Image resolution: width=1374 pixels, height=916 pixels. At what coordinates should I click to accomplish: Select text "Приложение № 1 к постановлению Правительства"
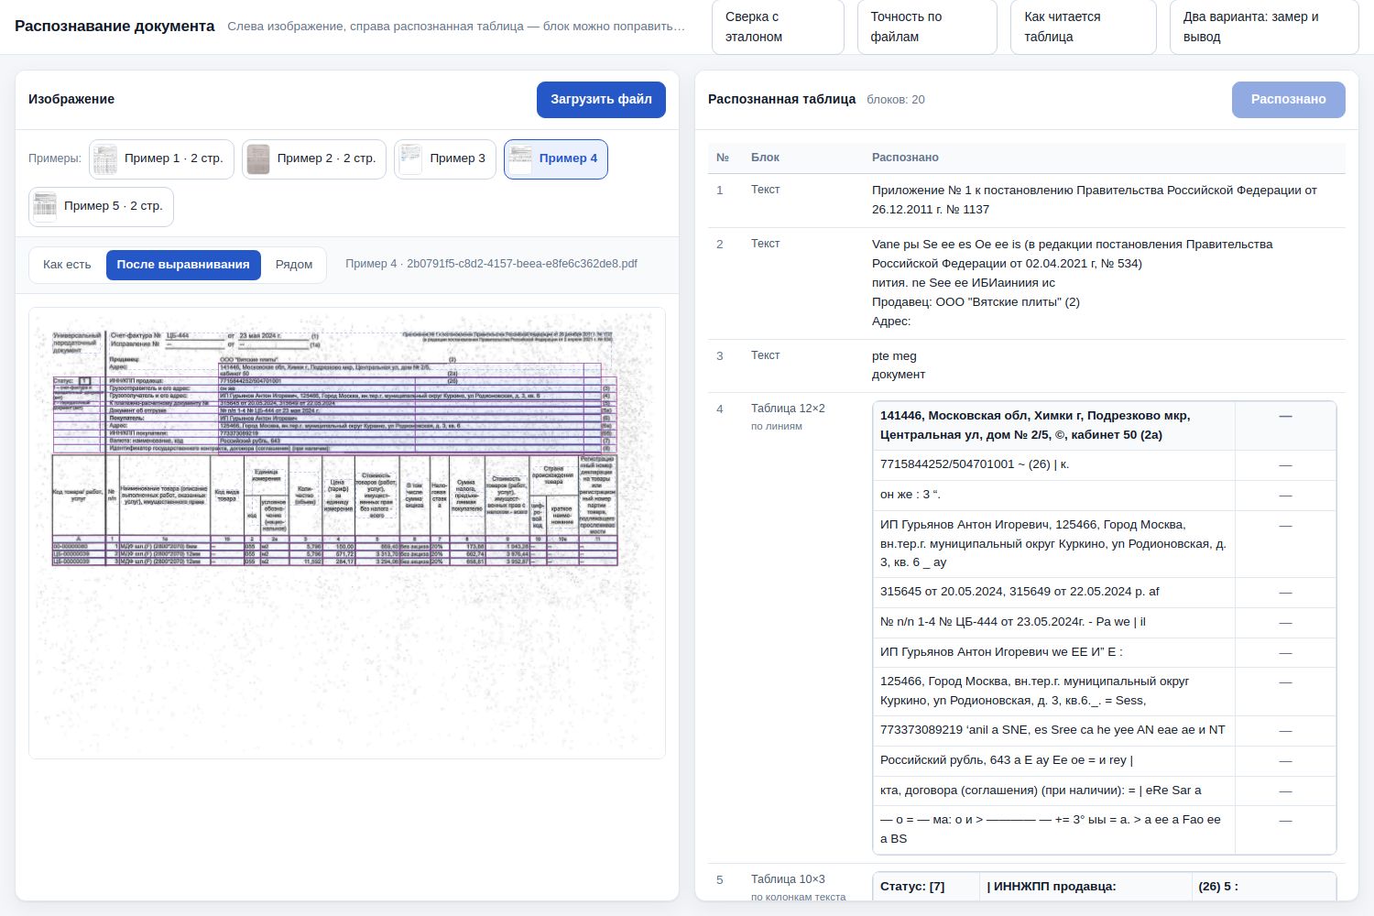coord(1016,191)
